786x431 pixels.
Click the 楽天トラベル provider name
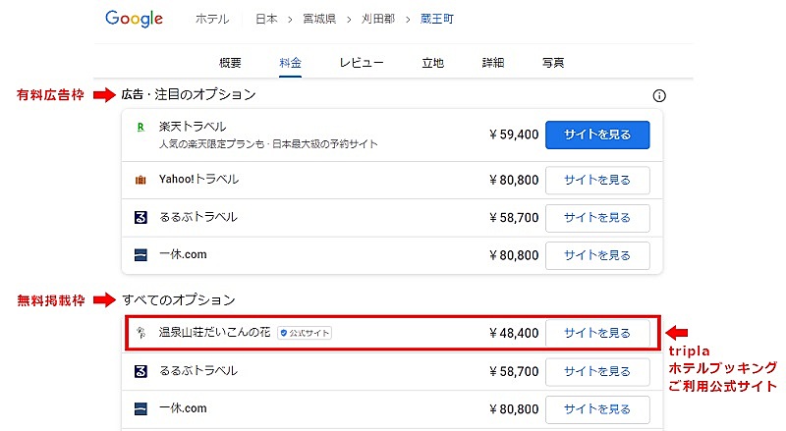click(x=193, y=127)
